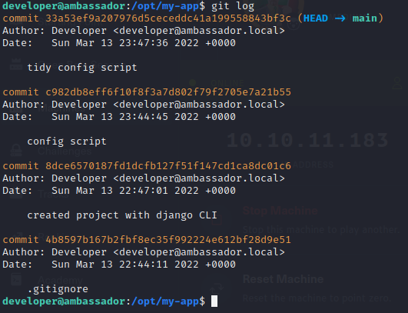Click author email of the first commit
Screen dimensions: 408x313
199,31
